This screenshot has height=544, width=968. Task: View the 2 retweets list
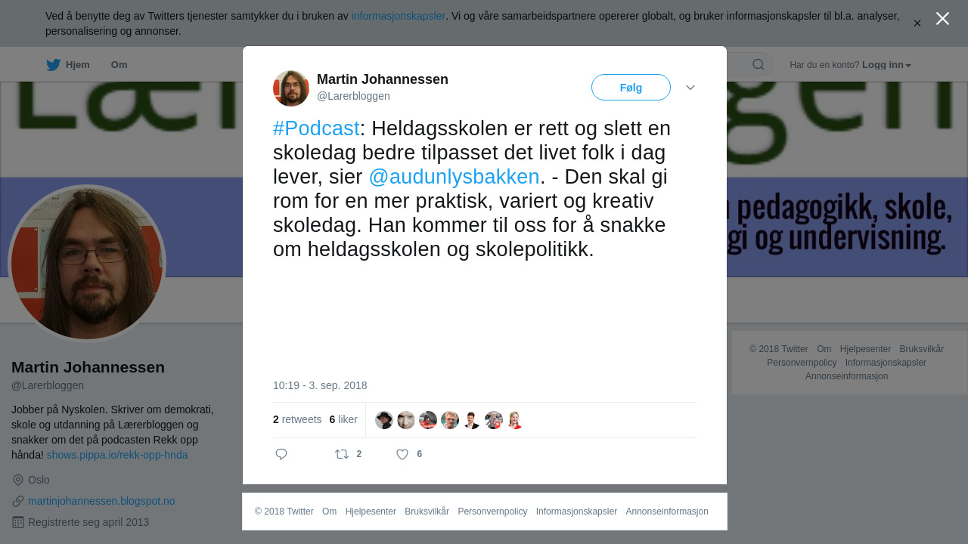pyautogui.click(x=297, y=419)
